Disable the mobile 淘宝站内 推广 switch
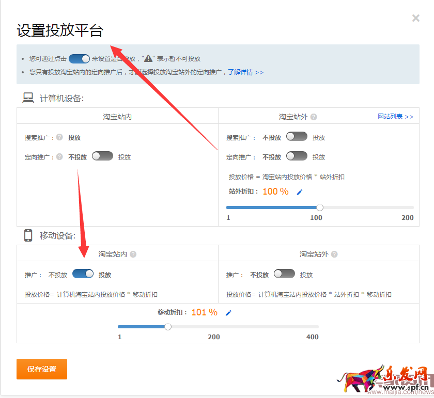Viewport: 434px width, 398px height. (x=83, y=274)
